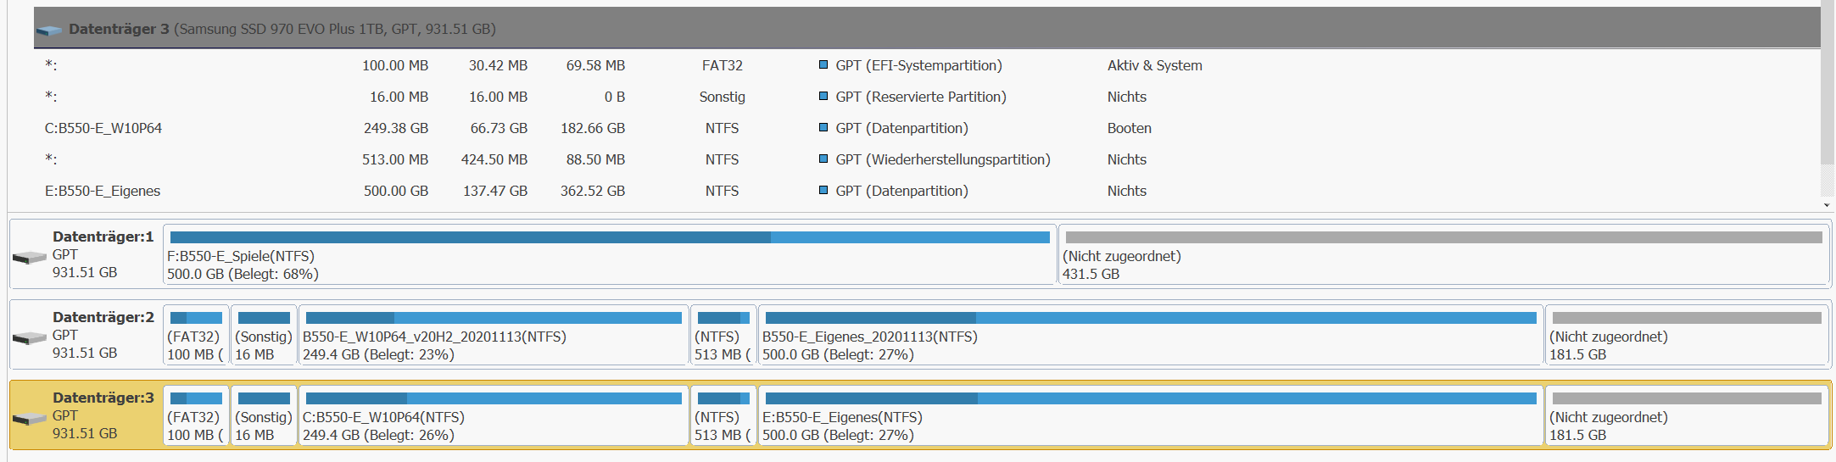Screen dimensions: 1836x462
Task: Click the Booten status text
Action: pyautogui.click(x=1129, y=128)
